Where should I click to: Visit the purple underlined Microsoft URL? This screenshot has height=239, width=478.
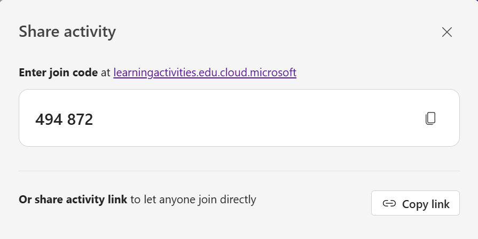click(x=205, y=73)
